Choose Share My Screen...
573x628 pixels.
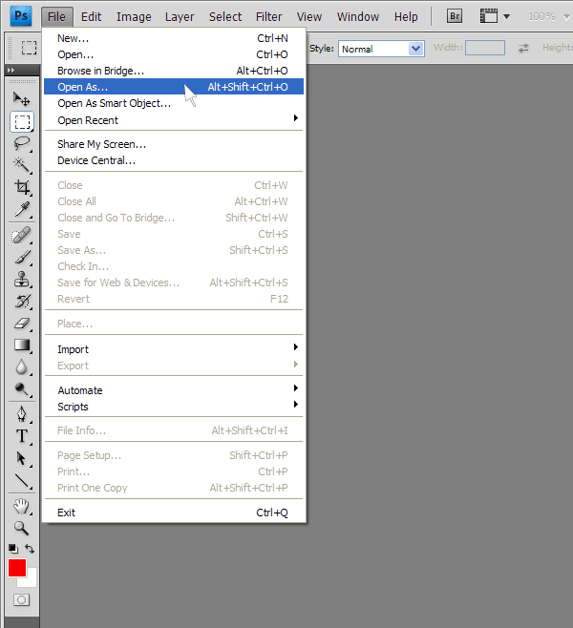pyautogui.click(x=174, y=144)
